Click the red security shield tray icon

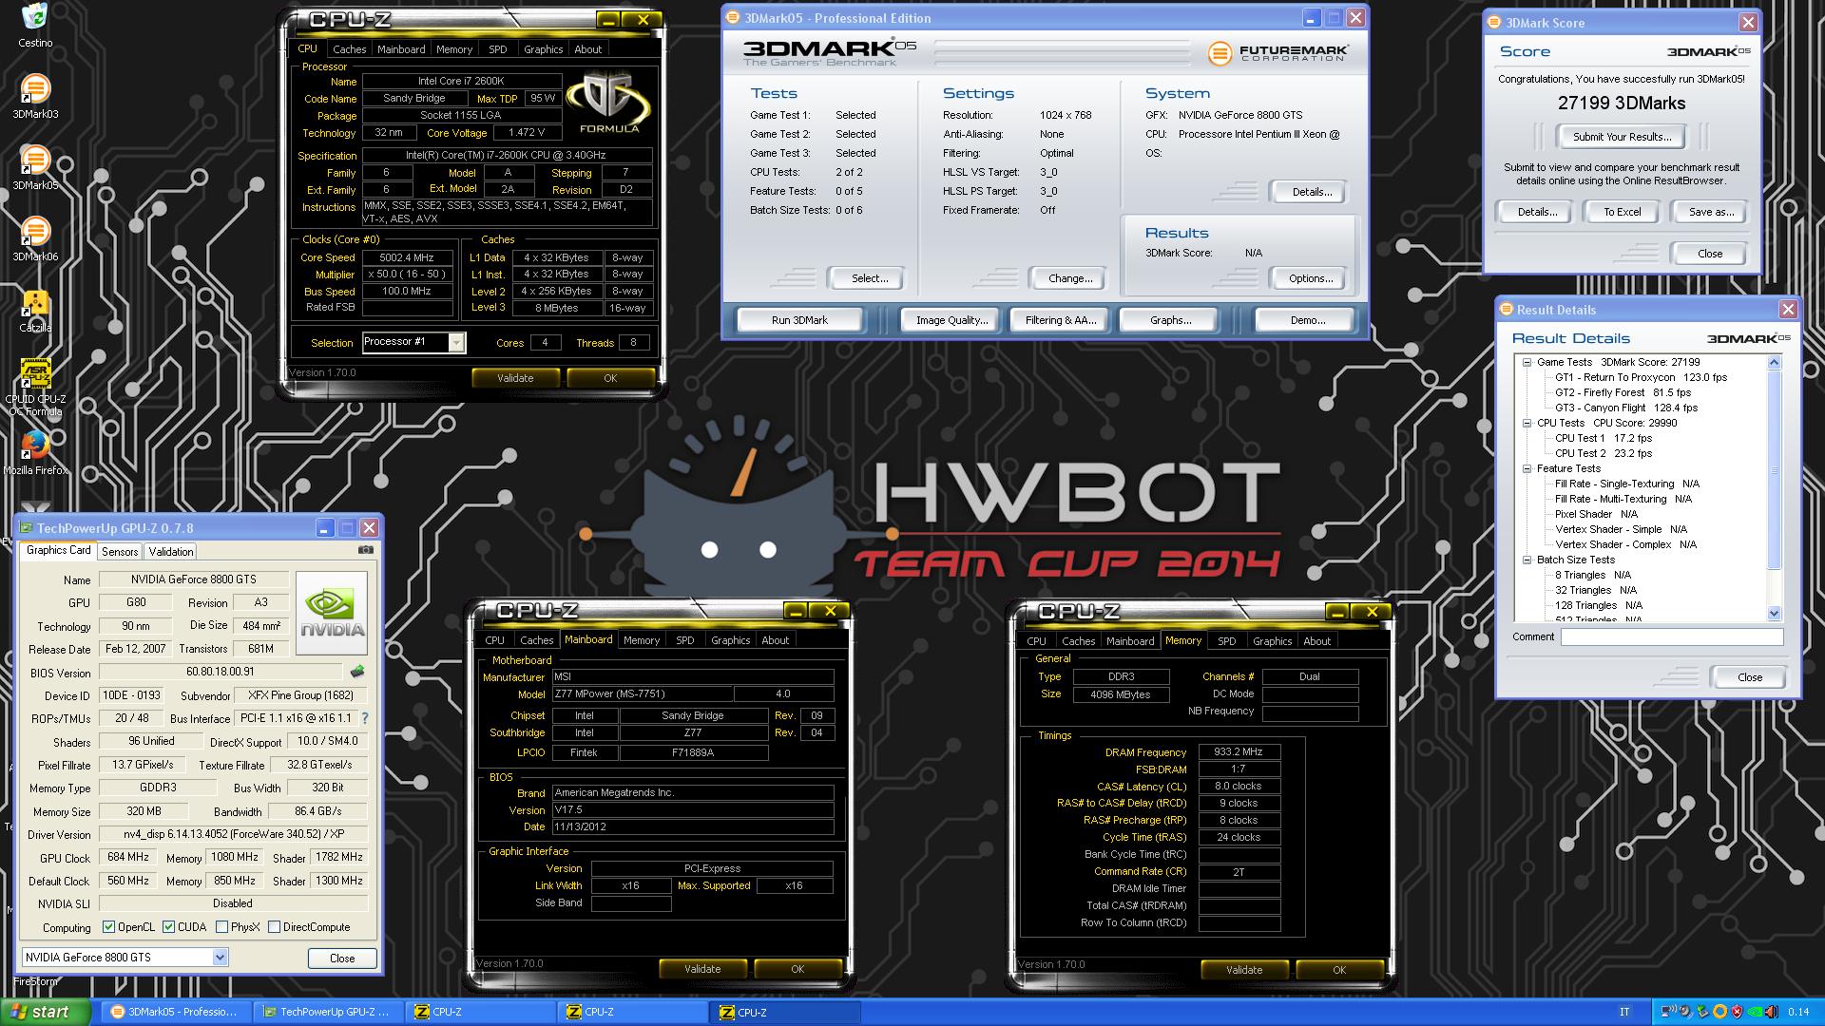pyautogui.click(x=1737, y=1012)
